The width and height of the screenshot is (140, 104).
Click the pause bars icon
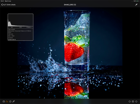[133, 101]
